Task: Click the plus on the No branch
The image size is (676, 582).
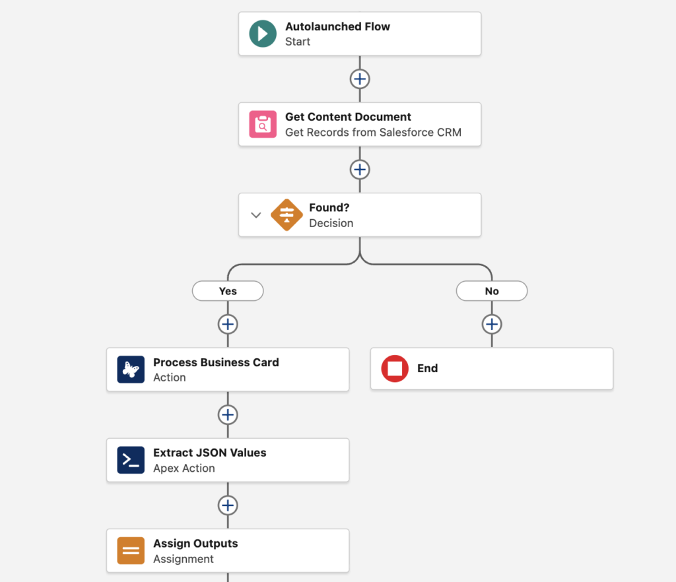Action: [x=492, y=324]
